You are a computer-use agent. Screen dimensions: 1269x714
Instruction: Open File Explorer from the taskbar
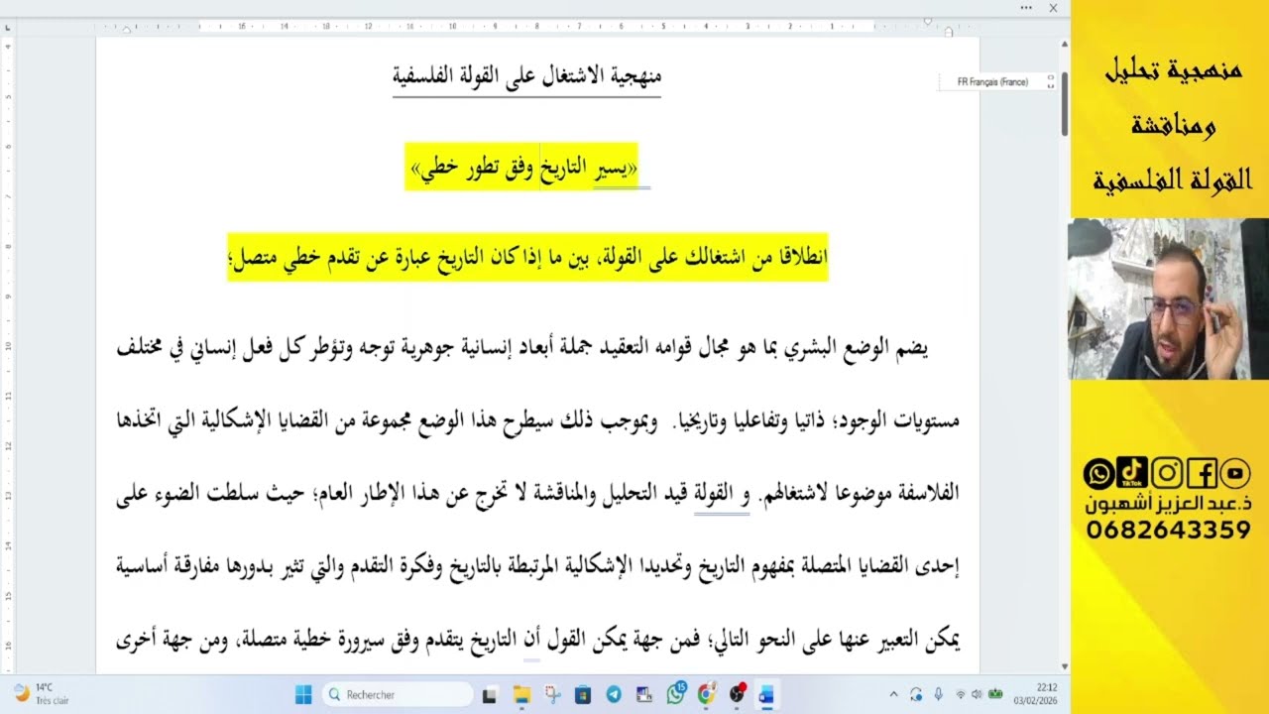click(x=521, y=695)
